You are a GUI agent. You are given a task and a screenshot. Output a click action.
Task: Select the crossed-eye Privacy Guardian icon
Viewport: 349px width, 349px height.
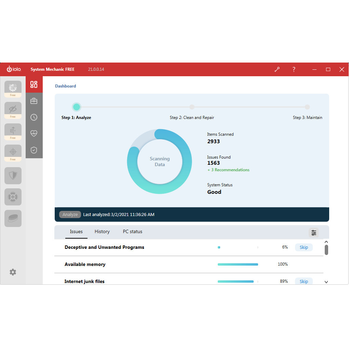[x=13, y=109]
